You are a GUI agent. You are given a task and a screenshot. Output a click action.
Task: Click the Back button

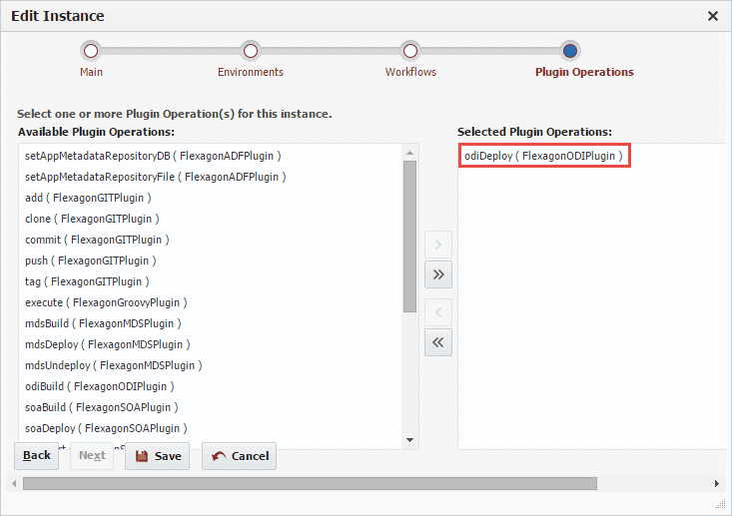tap(36, 456)
